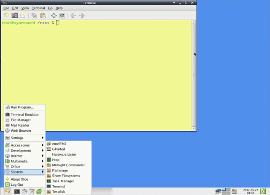Click the previous tab arrow icon
The width and height of the screenshot is (270, 195).
click(x=73, y=16)
